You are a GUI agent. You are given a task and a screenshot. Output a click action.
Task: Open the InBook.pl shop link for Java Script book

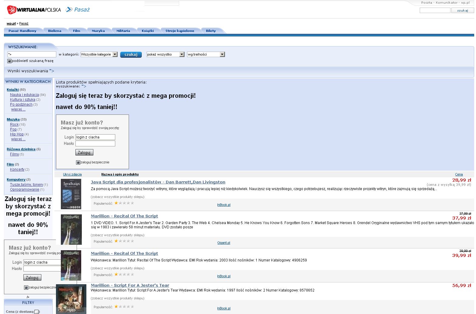coord(224,205)
